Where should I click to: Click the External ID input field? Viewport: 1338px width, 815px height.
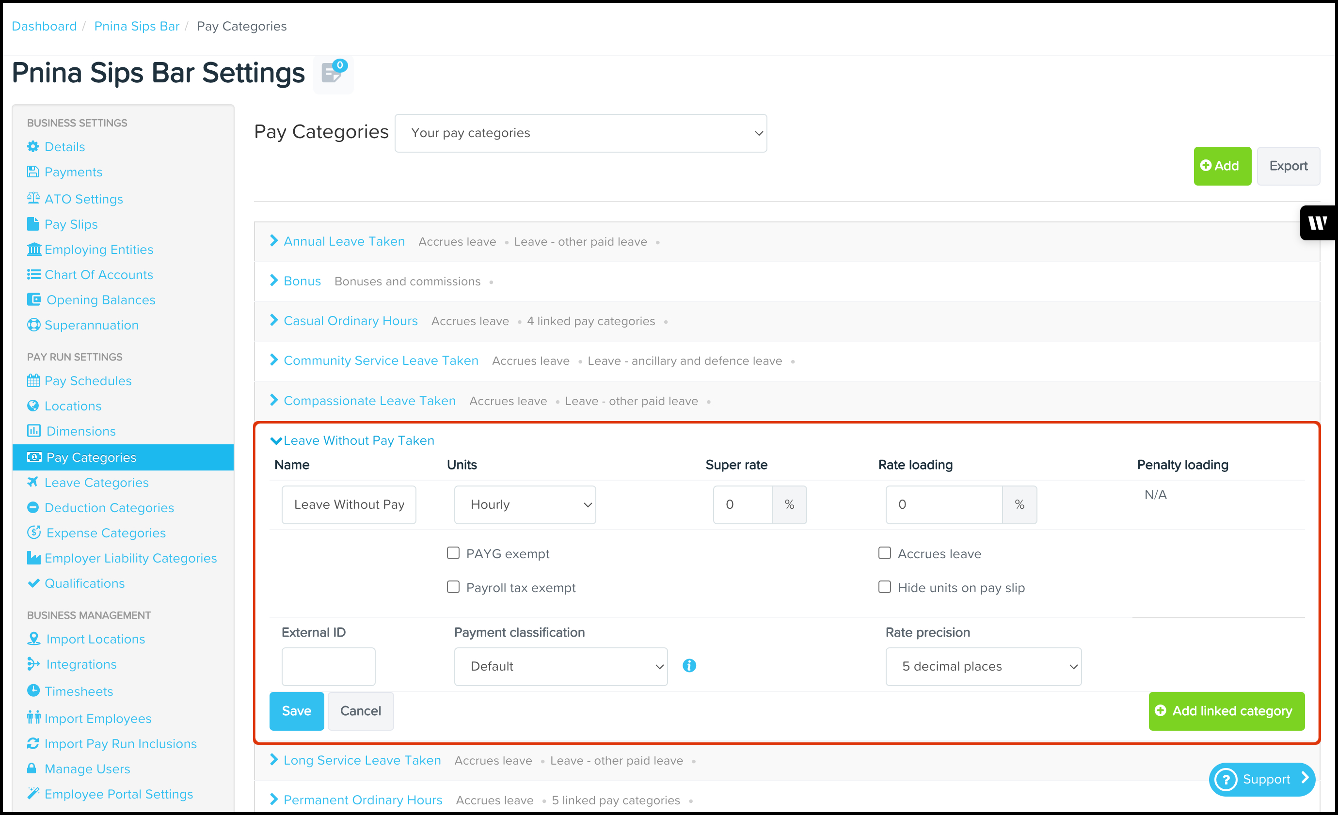pos(328,666)
